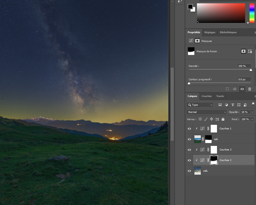Click the rainbow hue slider strip

pyautogui.click(x=252, y=13)
